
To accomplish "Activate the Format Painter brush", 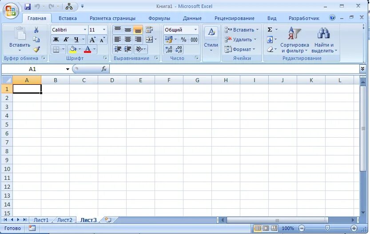I will point(36,49).
